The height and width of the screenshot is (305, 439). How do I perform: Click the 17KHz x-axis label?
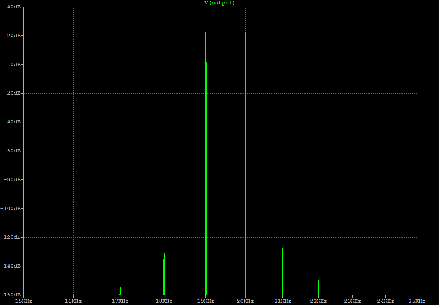coord(120,301)
